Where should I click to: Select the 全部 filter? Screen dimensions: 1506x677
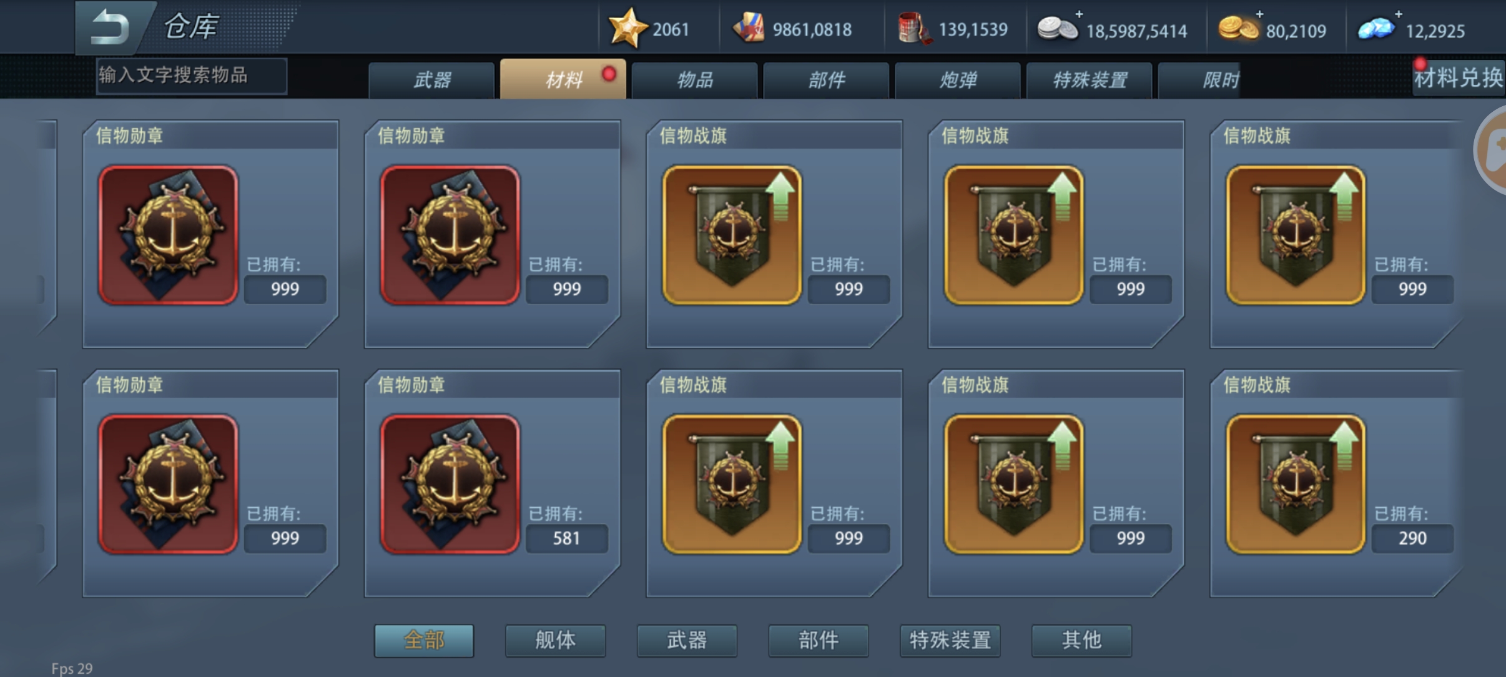(x=424, y=640)
